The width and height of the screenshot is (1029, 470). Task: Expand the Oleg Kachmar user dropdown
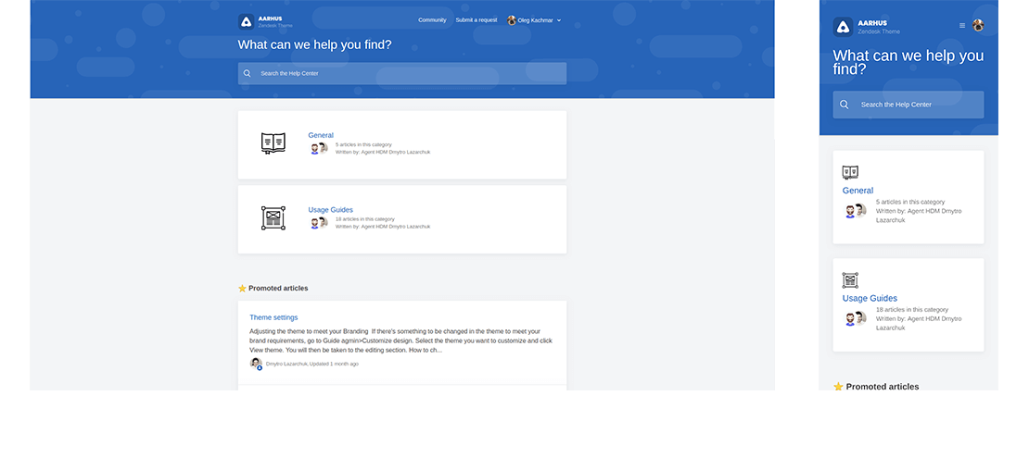point(559,20)
